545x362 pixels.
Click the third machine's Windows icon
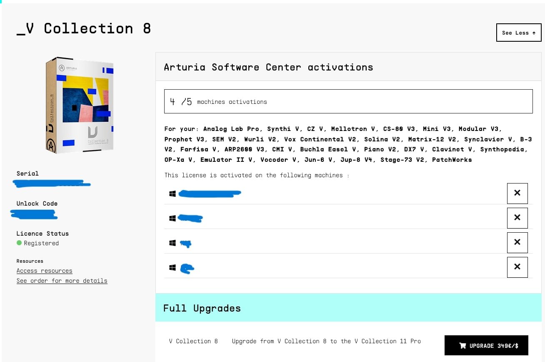coord(172,243)
